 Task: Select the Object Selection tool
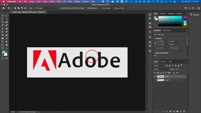point(7,19)
